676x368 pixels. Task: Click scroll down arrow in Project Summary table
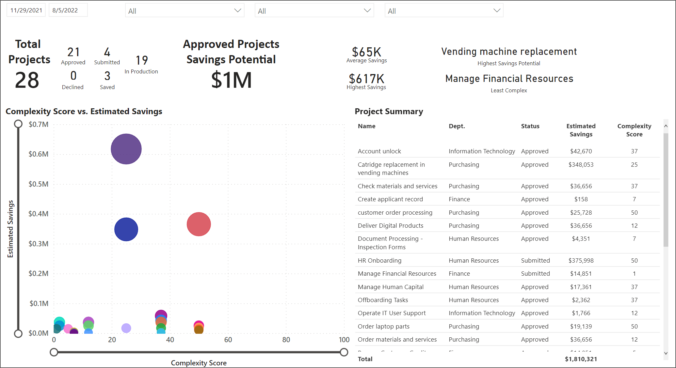[x=666, y=353]
